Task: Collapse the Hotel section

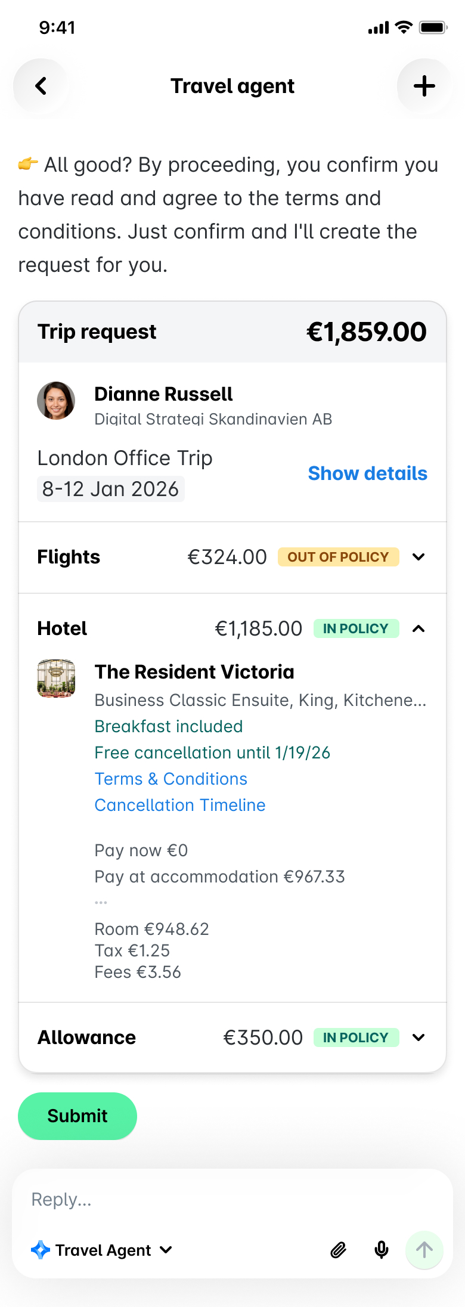Action: click(418, 628)
